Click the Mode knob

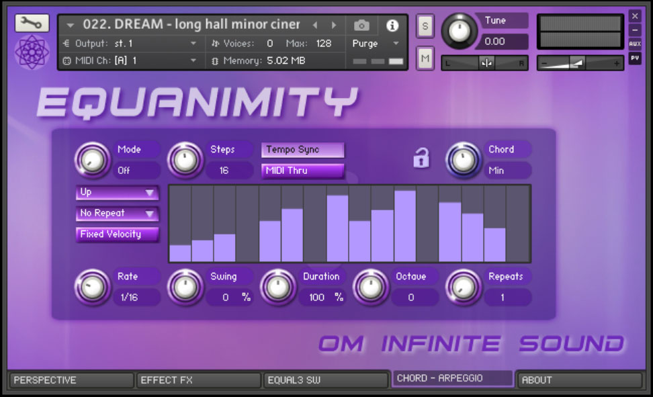(x=93, y=161)
